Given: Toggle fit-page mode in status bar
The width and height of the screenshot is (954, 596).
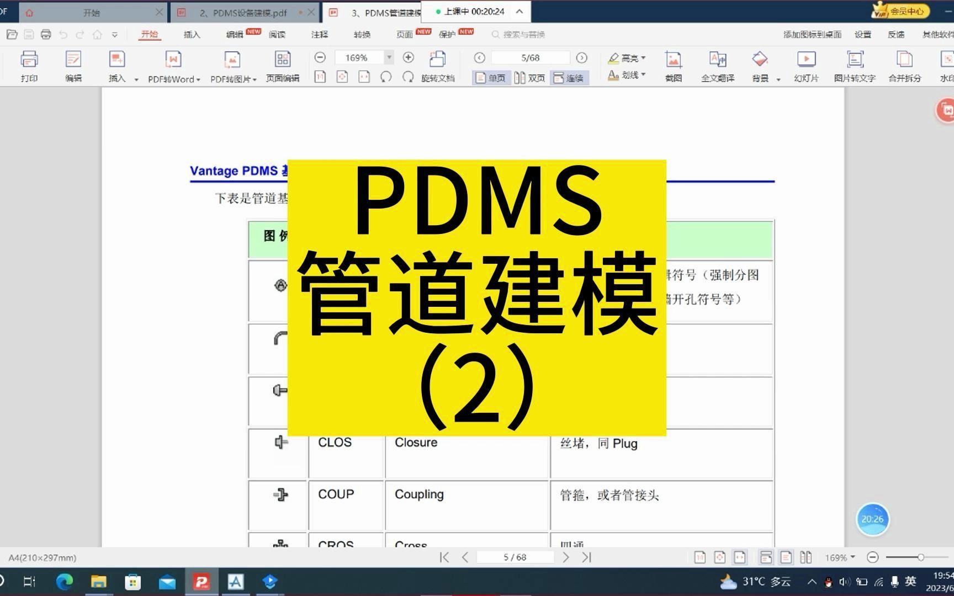Looking at the screenshot, I should pyautogui.click(x=719, y=557).
